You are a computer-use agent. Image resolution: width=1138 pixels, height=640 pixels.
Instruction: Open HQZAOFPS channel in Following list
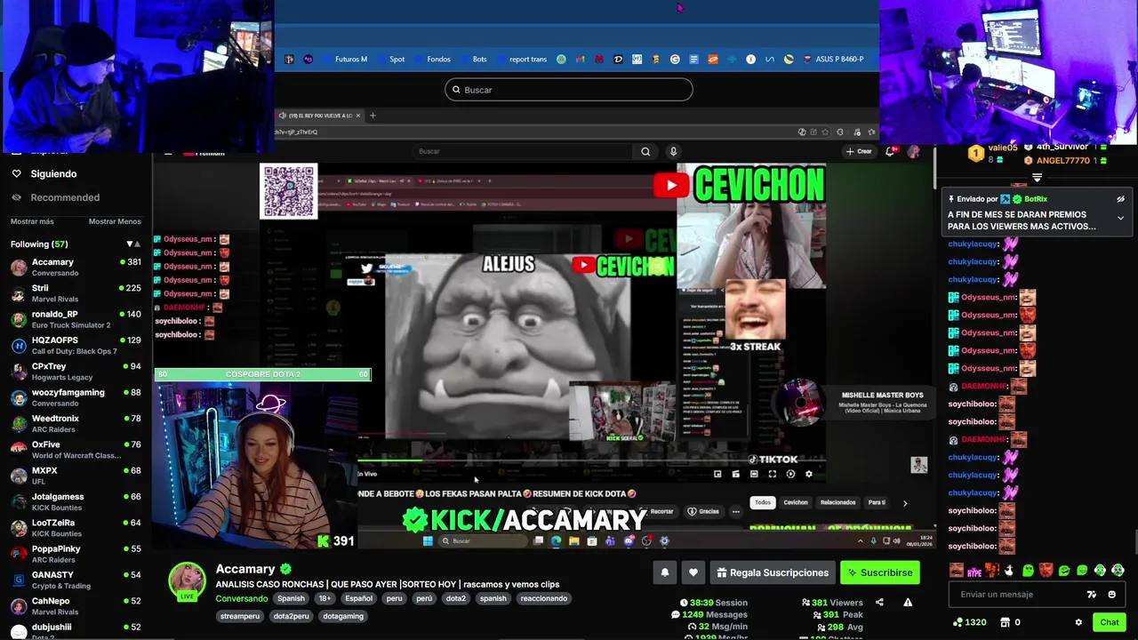(76, 345)
